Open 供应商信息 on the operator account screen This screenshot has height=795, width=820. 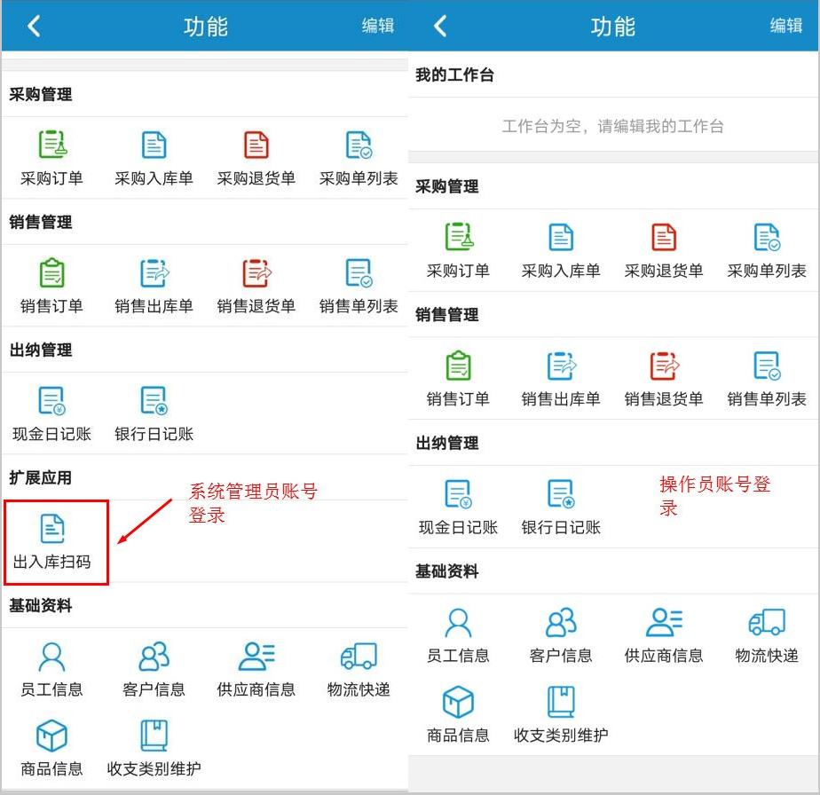pyautogui.click(x=663, y=634)
